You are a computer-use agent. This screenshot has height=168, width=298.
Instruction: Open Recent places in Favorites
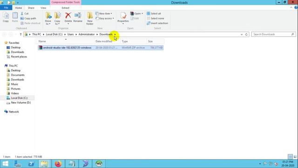point(19,56)
